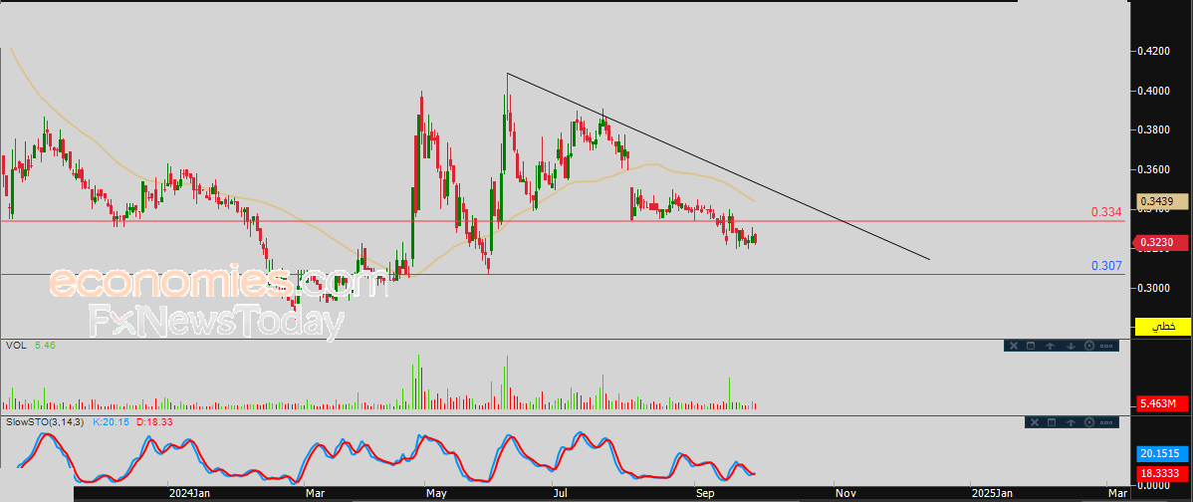This screenshot has width=1193, height=502.
Task: Click the 2024Jan date axis label
Action: (x=190, y=494)
